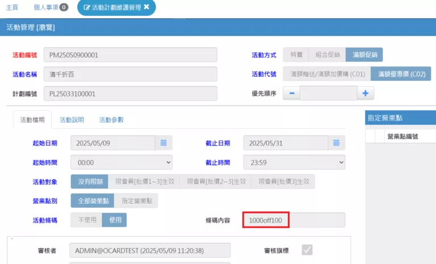Close the 活動計劃維護管理 tab with X
This screenshot has width=436, height=264.
(x=146, y=7)
